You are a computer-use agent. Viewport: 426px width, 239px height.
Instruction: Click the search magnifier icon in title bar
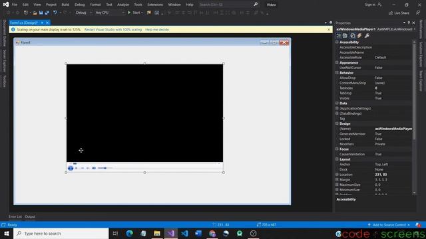tap(256, 5)
